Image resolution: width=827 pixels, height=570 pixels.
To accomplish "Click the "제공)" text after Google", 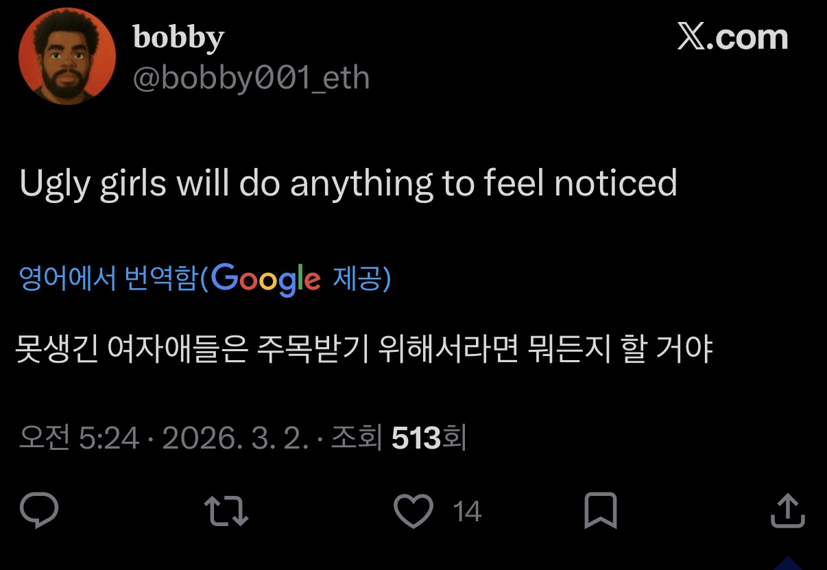I will 361,280.
